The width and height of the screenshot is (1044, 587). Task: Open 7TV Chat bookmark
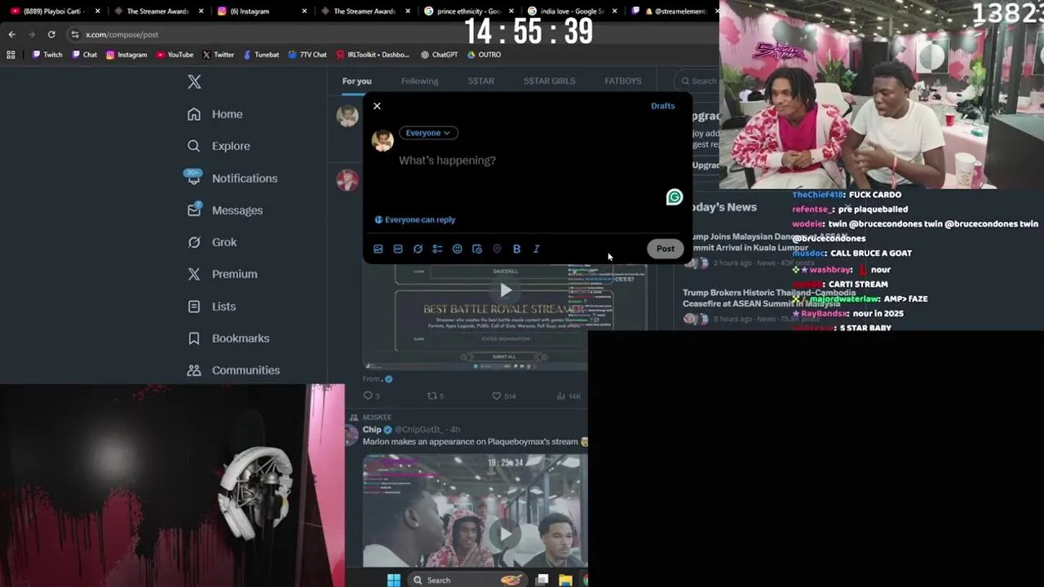point(307,55)
